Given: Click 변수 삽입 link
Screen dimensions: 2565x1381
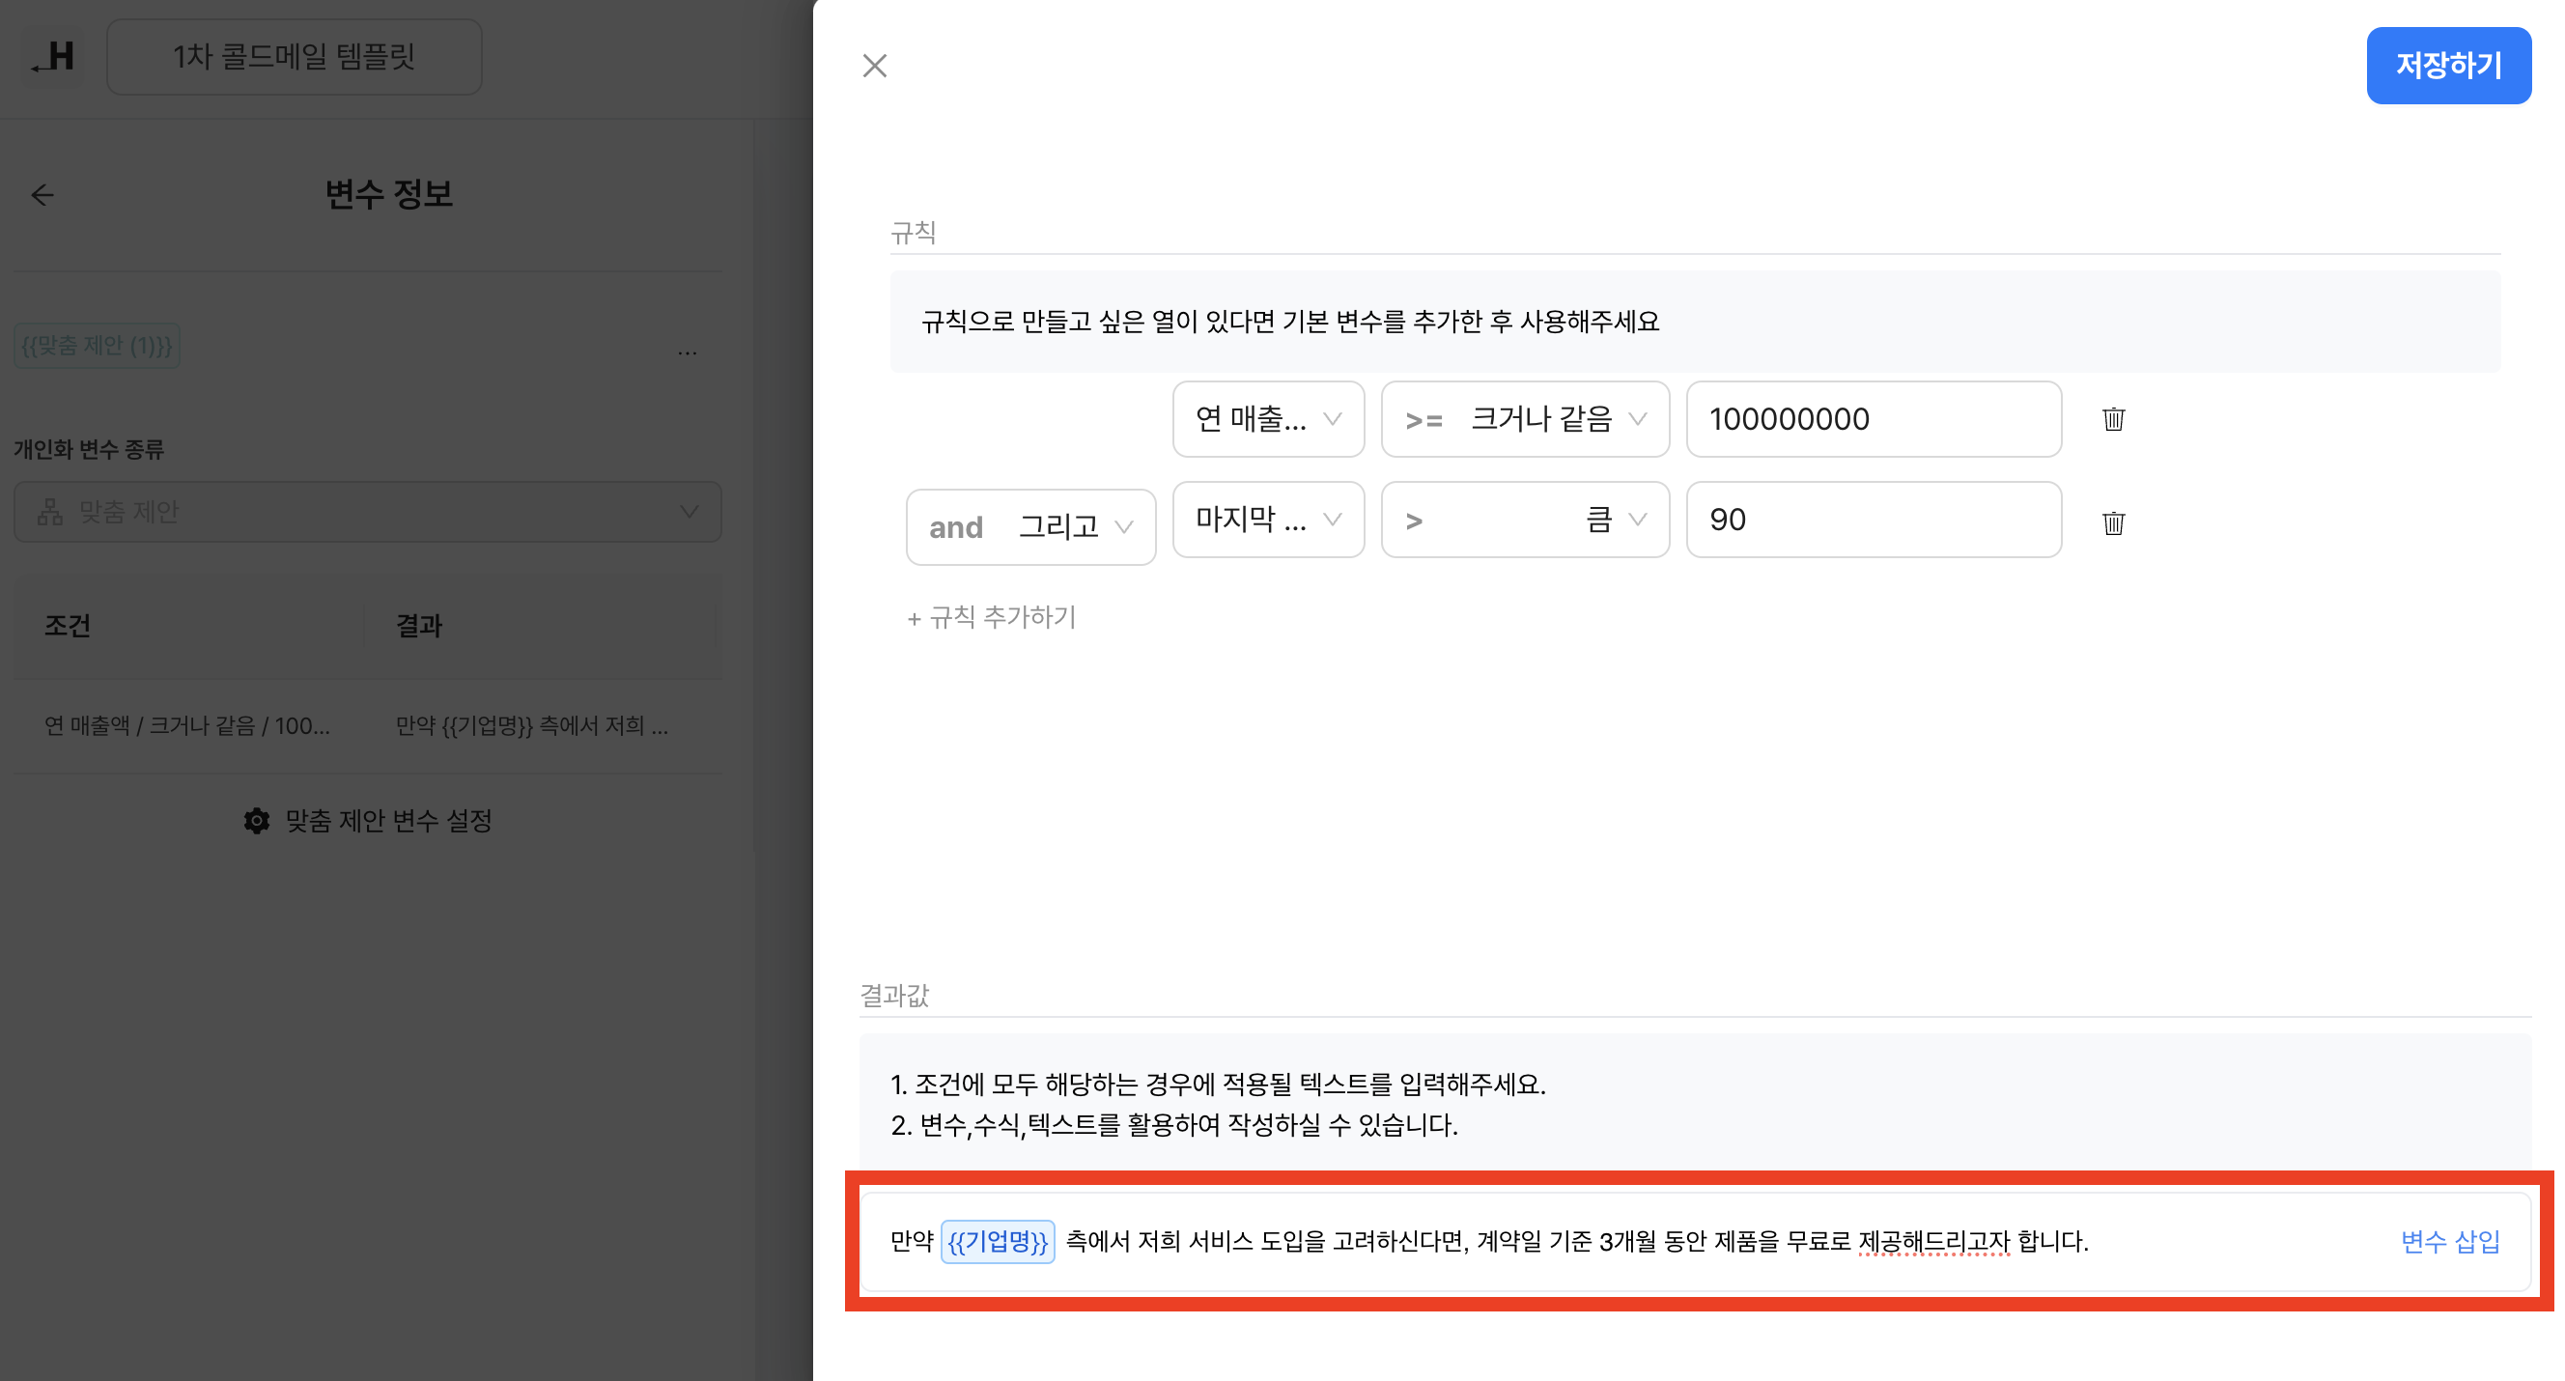Looking at the screenshot, I should tap(2449, 1242).
